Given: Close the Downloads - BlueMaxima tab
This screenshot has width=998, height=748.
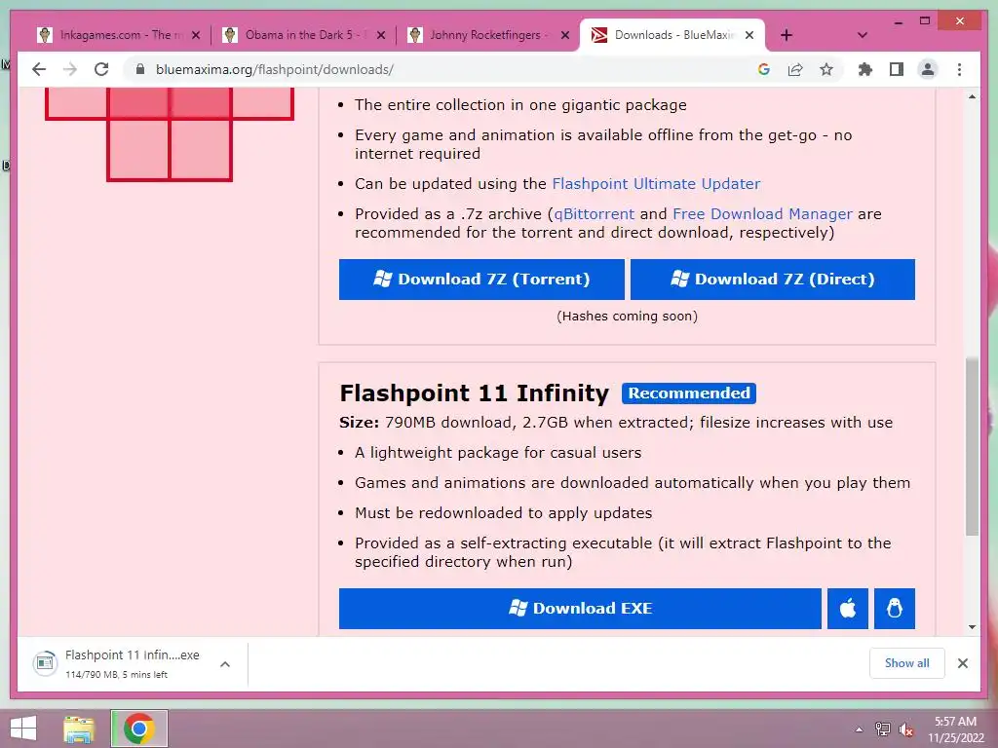Looking at the screenshot, I should coord(749,36).
